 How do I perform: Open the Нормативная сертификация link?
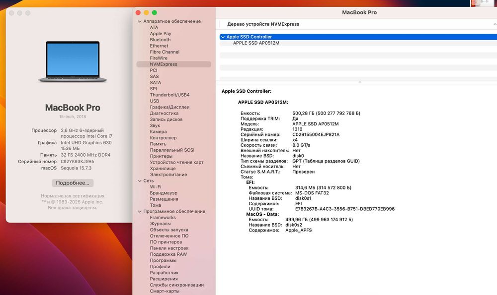tap(73, 196)
